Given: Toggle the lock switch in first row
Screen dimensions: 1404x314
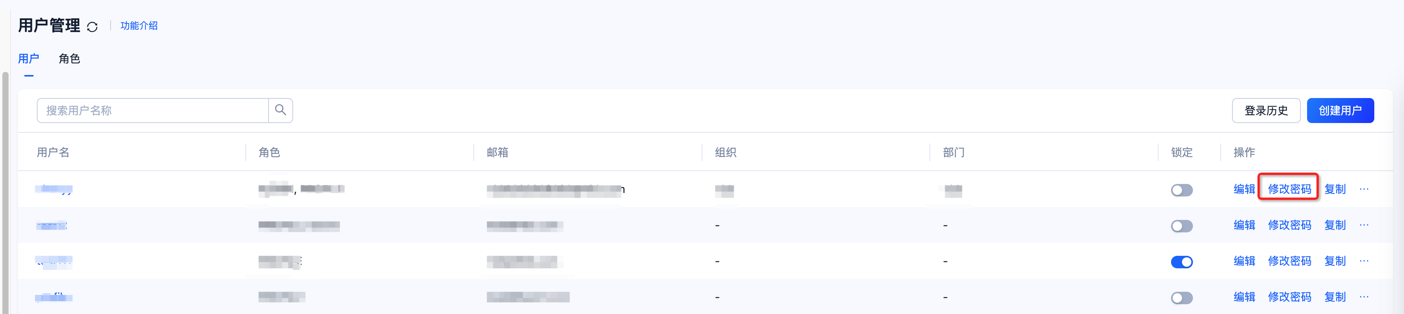Looking at the screenshot, I should [1182, 190].
